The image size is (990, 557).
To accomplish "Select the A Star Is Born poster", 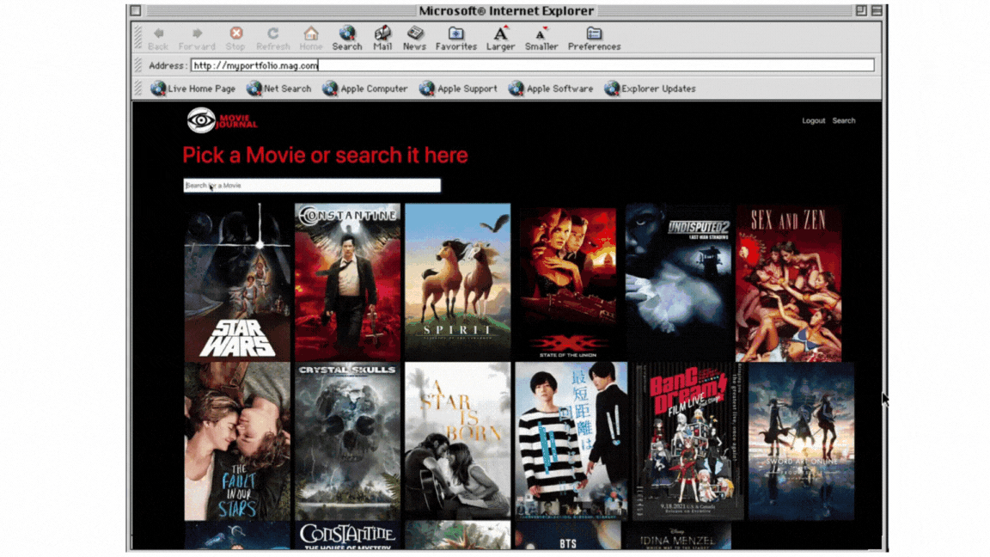I will pyautogui.click(x=458, y=441).
